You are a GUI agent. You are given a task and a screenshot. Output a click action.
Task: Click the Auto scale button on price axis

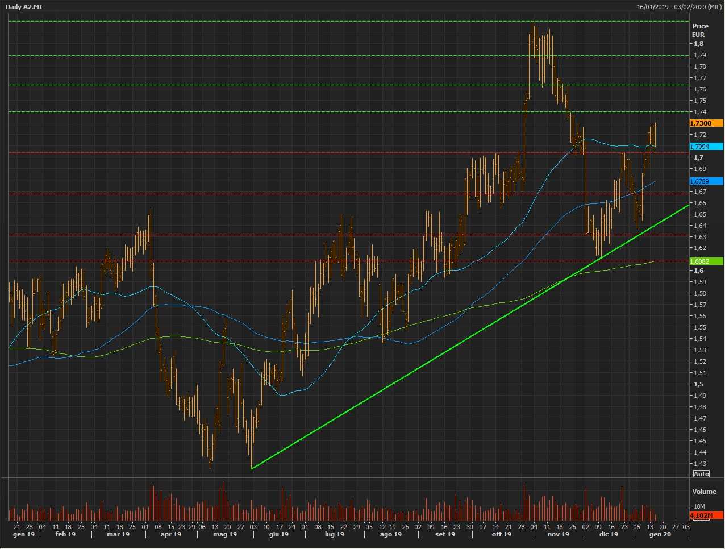click(x=702, y=474)
